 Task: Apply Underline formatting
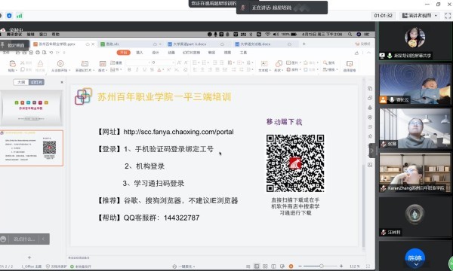click(144, 70)
